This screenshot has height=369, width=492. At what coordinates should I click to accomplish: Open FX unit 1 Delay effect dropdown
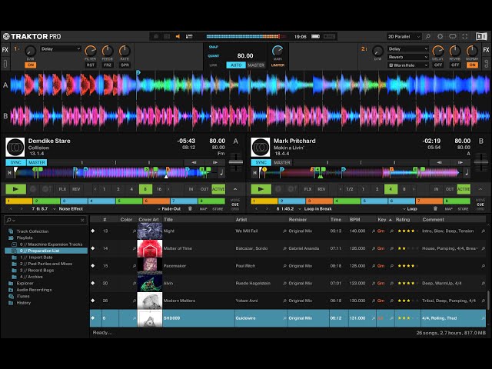coord(61,49)
